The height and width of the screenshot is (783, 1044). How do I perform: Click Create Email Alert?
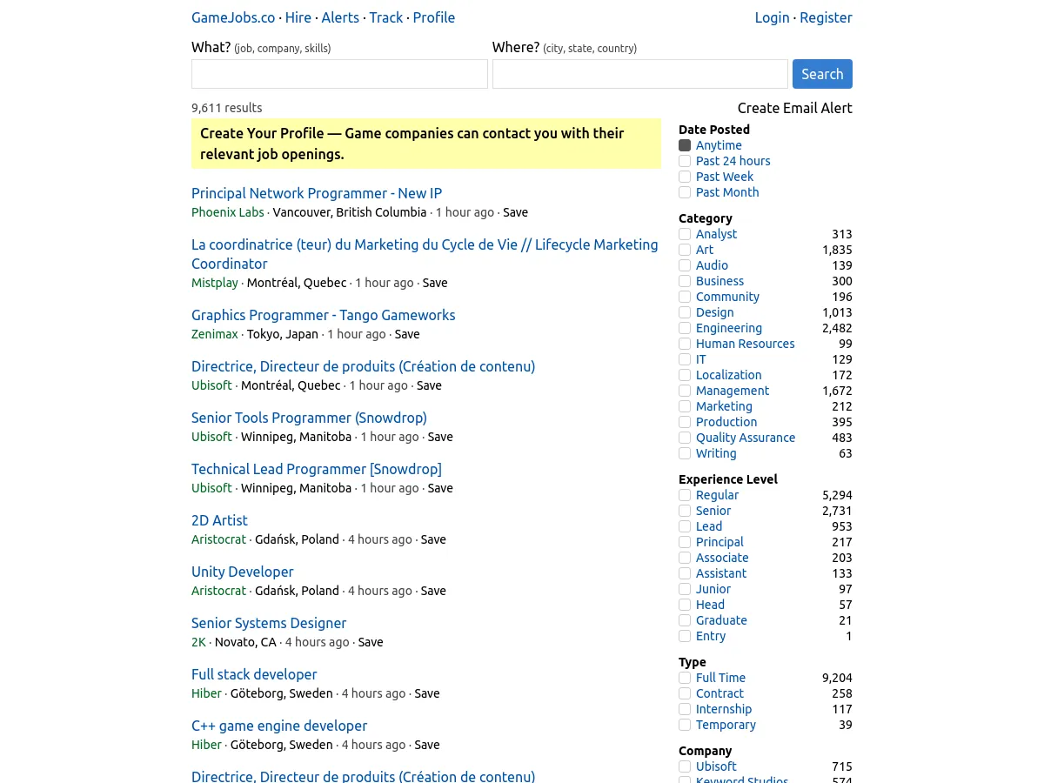coord(794,108)
